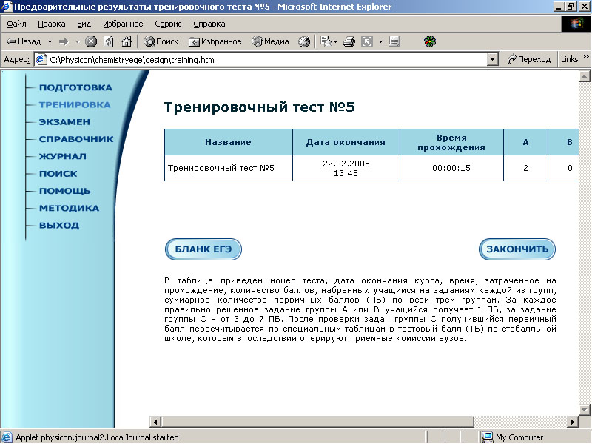This screenshot has width=592, height=444.
Task: Click the Дата окончания column header
Action: pyautogui.click(x=346, y=142)
